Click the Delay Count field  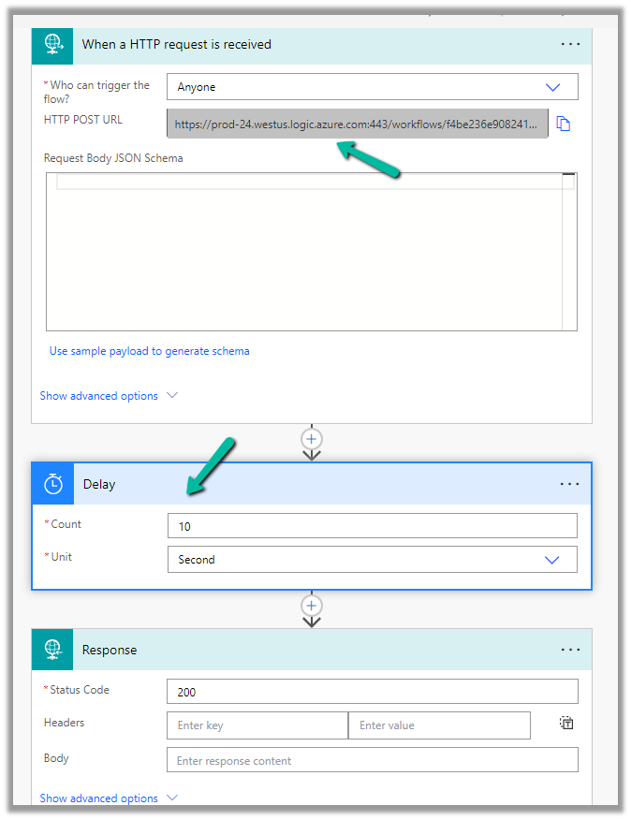coord(373,526)
